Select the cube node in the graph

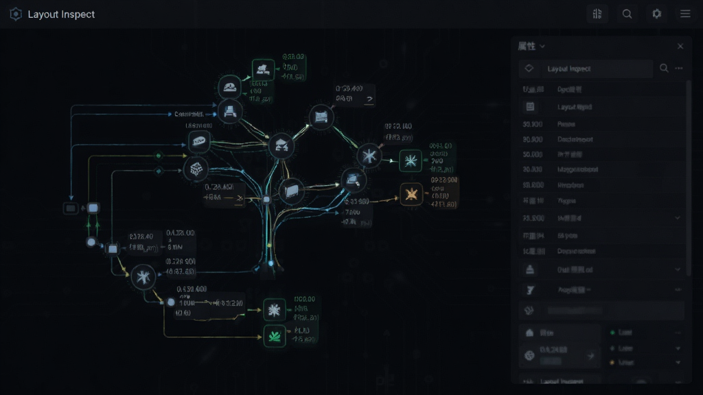pyautogui.click(x=196, y=169)
